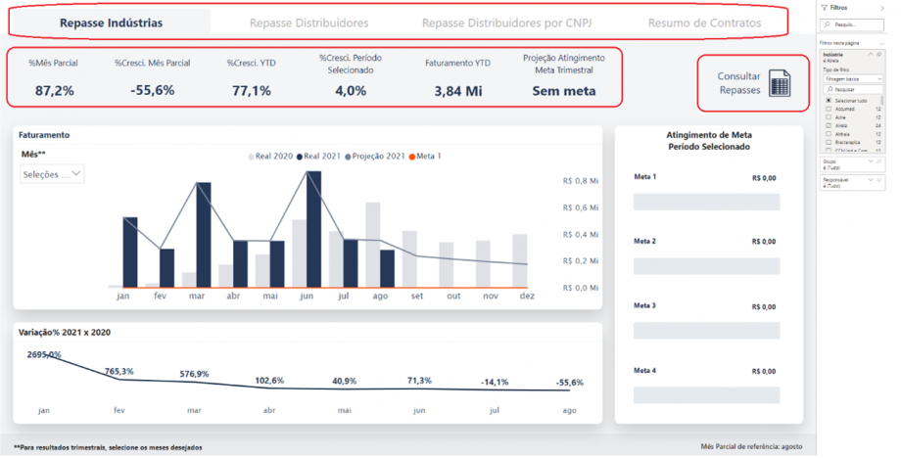Open the Mês selection dropdown
This screenshot has width=901, height=458.
[52, 173]
